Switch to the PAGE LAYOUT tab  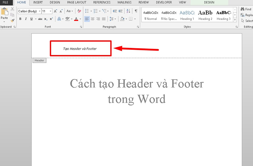(x=77, y=3)
